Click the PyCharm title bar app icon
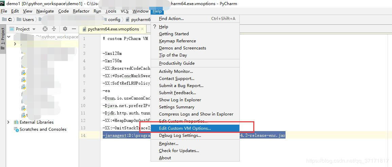Viewport: 392px width, 167px height. coord(2,3)
